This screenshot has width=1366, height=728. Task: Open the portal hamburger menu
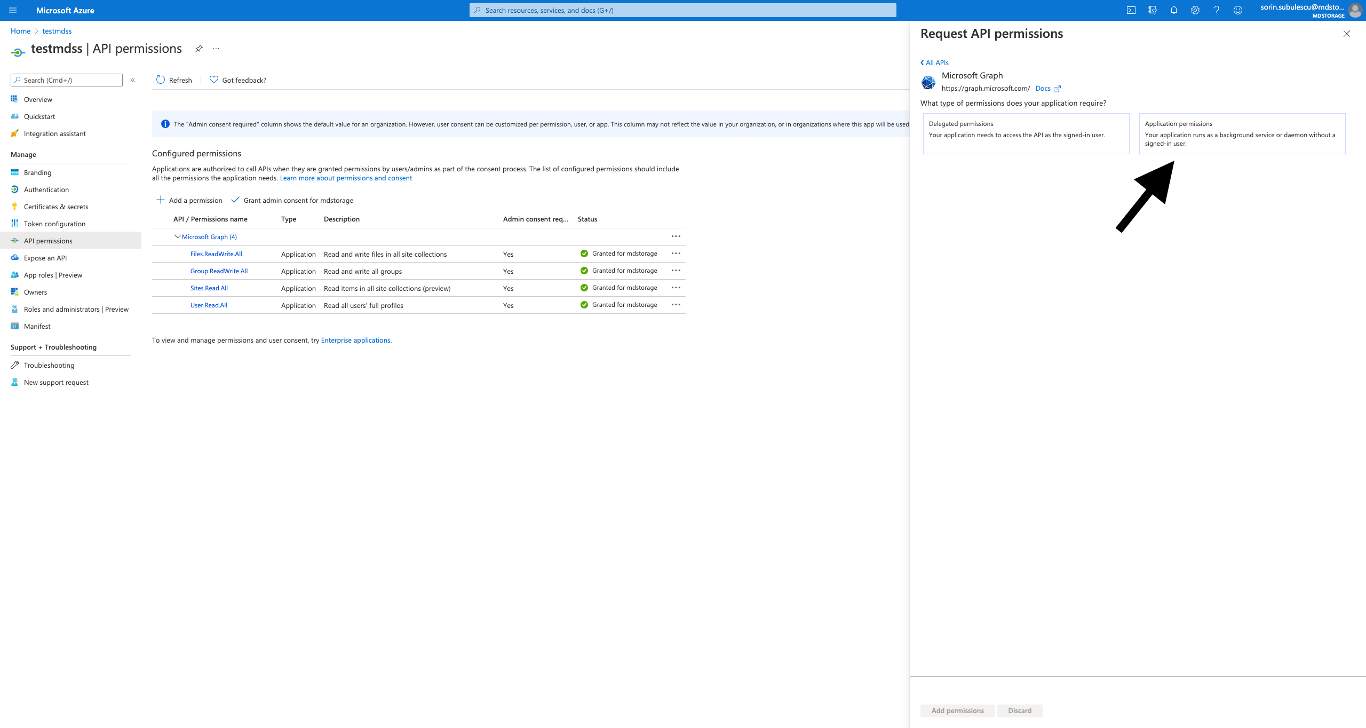13,10
